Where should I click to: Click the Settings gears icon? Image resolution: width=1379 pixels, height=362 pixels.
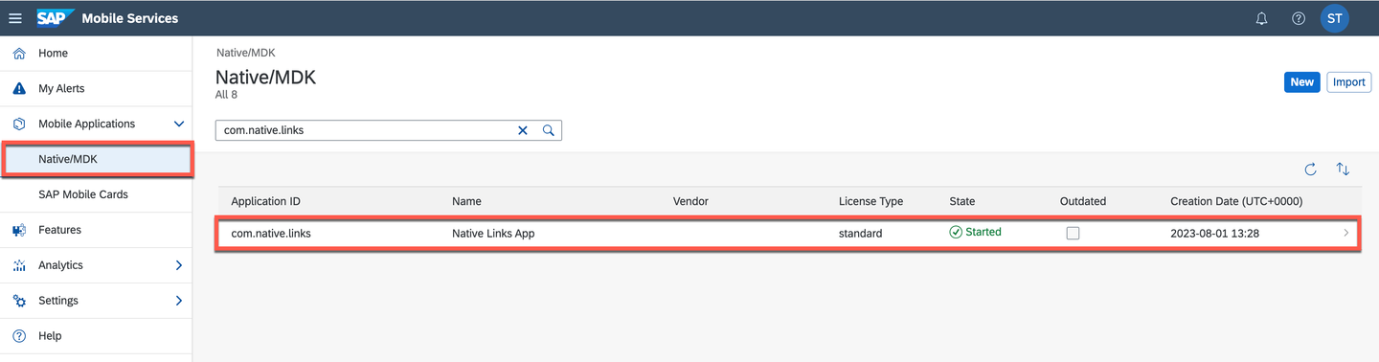19,301
